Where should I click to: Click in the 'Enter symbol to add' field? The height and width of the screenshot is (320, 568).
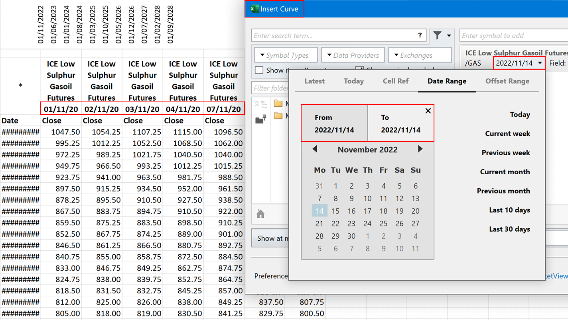[514, 35]
